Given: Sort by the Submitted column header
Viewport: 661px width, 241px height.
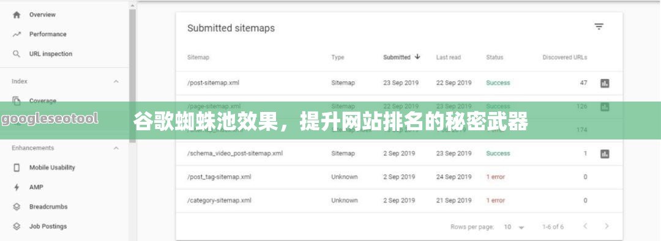Looking at the screenshot, I should pos(397,57).
